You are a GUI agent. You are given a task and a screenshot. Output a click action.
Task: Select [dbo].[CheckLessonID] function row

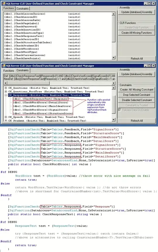point(42,17)
